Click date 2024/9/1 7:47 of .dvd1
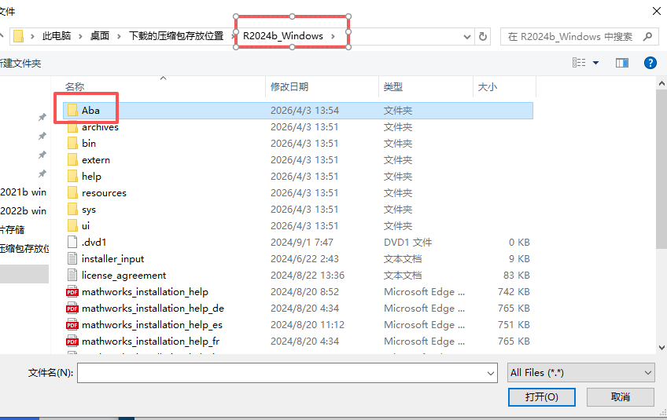This screenshot has width=667, height=420. click(301, 242)
